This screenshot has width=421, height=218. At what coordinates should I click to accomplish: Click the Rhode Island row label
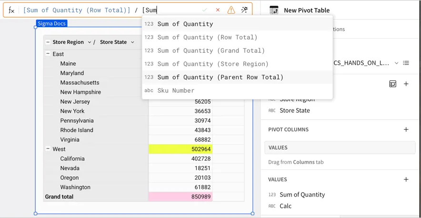(77, 130)
